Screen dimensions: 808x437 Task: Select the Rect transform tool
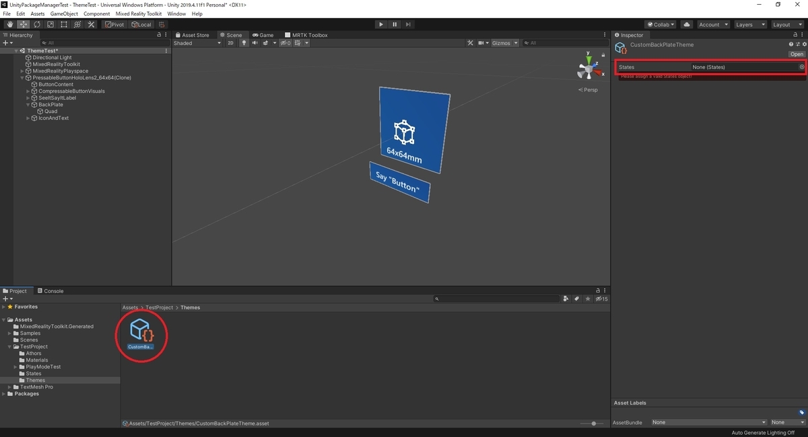click(x=63, y=25)
